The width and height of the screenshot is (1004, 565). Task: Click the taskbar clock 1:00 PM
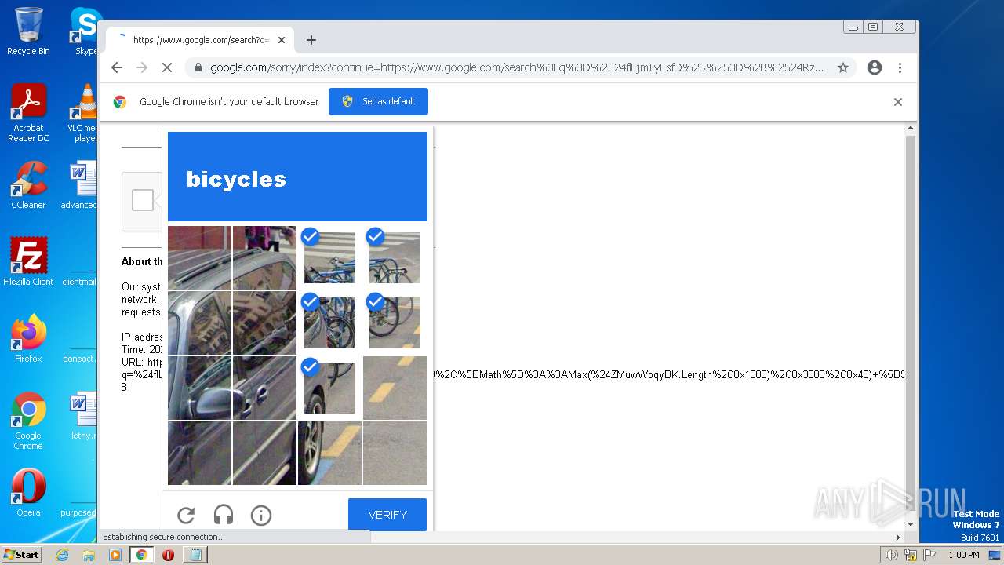click(963, 555)
